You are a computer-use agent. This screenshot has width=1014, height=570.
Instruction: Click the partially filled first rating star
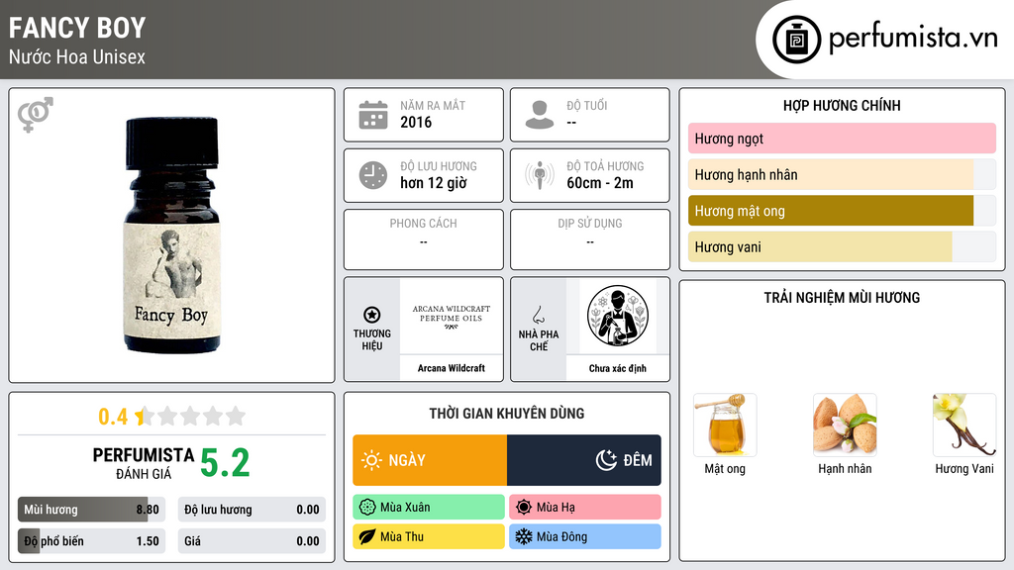145,416
